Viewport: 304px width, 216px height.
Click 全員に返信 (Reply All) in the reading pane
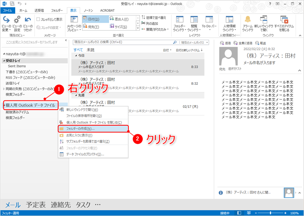(x=243, y=43)
